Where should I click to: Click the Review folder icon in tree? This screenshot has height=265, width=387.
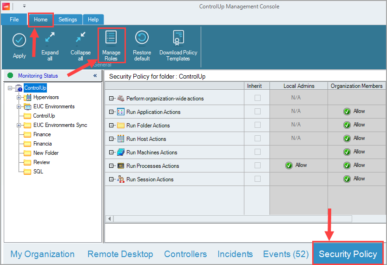[27, 163]
